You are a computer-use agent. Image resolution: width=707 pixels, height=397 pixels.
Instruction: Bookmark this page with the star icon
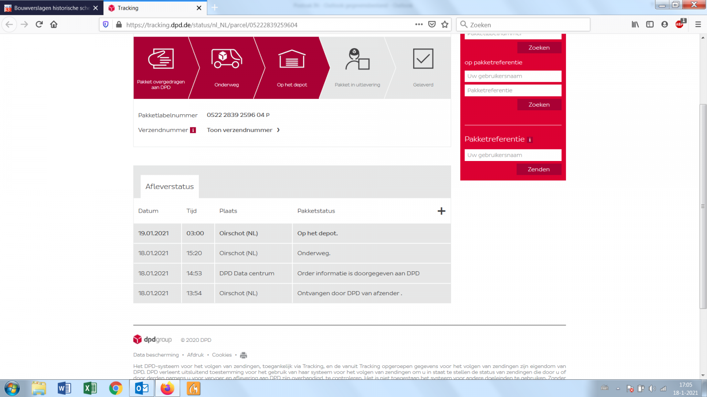coord(445,24)
